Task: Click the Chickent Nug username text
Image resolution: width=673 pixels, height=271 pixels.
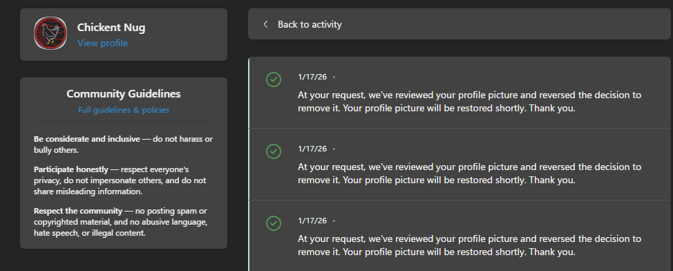Action: (111, 28)
